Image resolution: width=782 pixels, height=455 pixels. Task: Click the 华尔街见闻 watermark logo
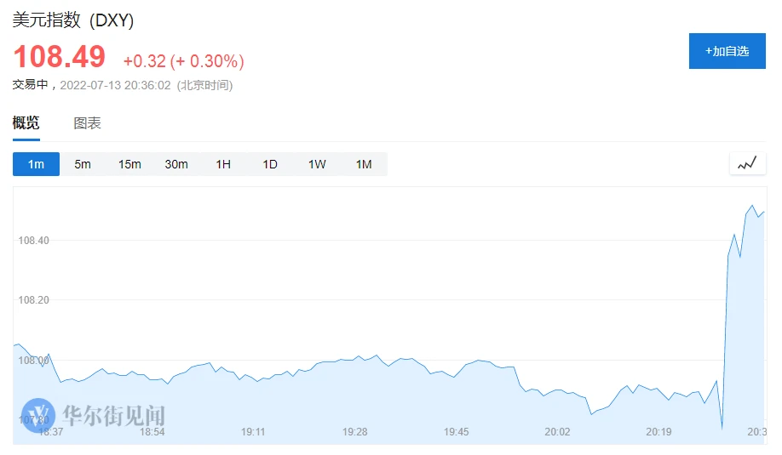click(x=94, y=415)
